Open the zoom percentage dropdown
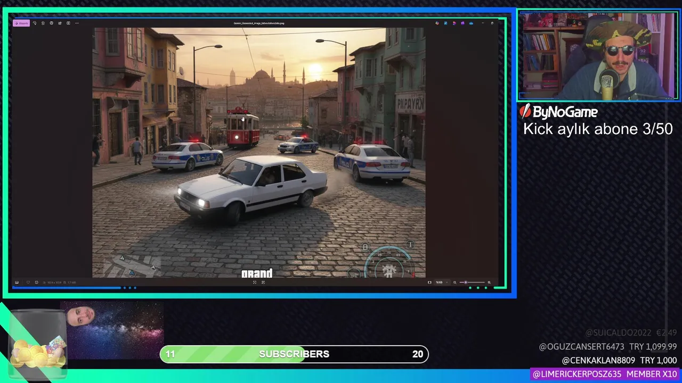 (x=442, y=282)
